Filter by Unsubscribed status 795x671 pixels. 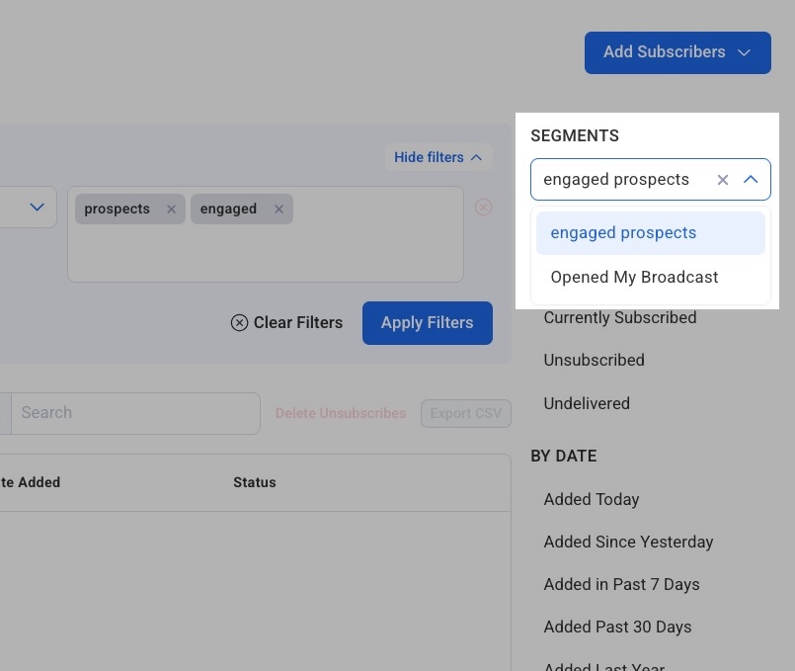coord(594,361)
